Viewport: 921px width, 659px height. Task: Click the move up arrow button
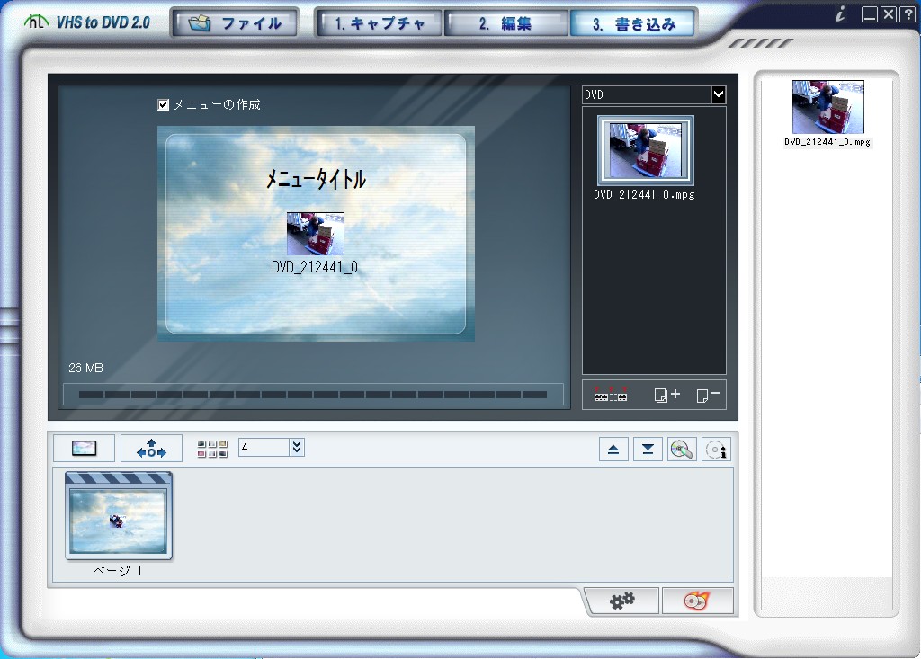point(613,450)
